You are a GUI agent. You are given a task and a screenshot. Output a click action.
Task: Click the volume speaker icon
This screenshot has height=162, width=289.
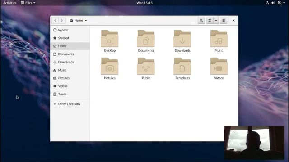tap(273, 3)
